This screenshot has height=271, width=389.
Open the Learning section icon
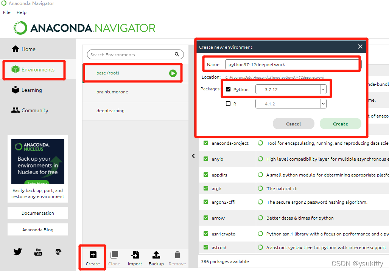pos(16,90)
